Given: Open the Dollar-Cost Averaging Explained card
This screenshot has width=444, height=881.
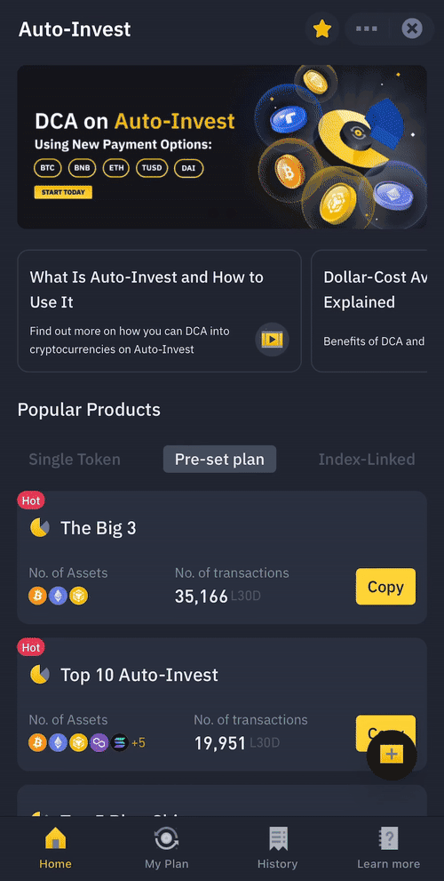Looking at the screenshot, I should tap(369, 311).
